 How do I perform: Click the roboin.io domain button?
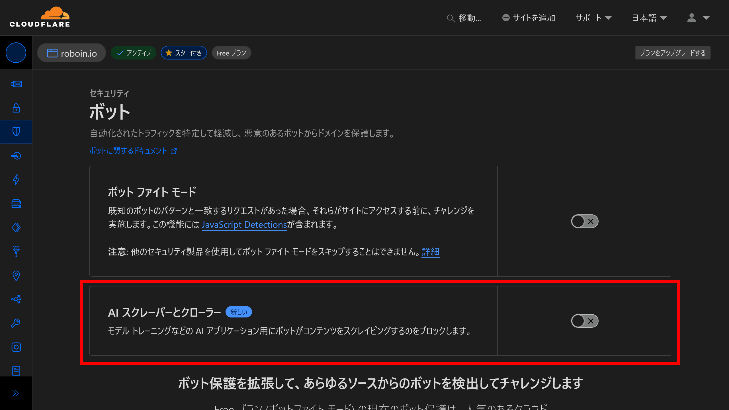tap(71, 53)
